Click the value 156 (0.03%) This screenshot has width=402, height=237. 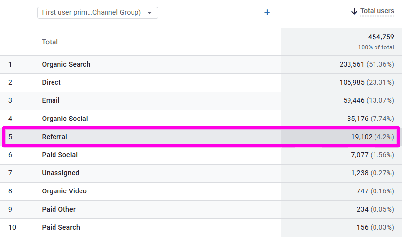(x=375, y=228)
